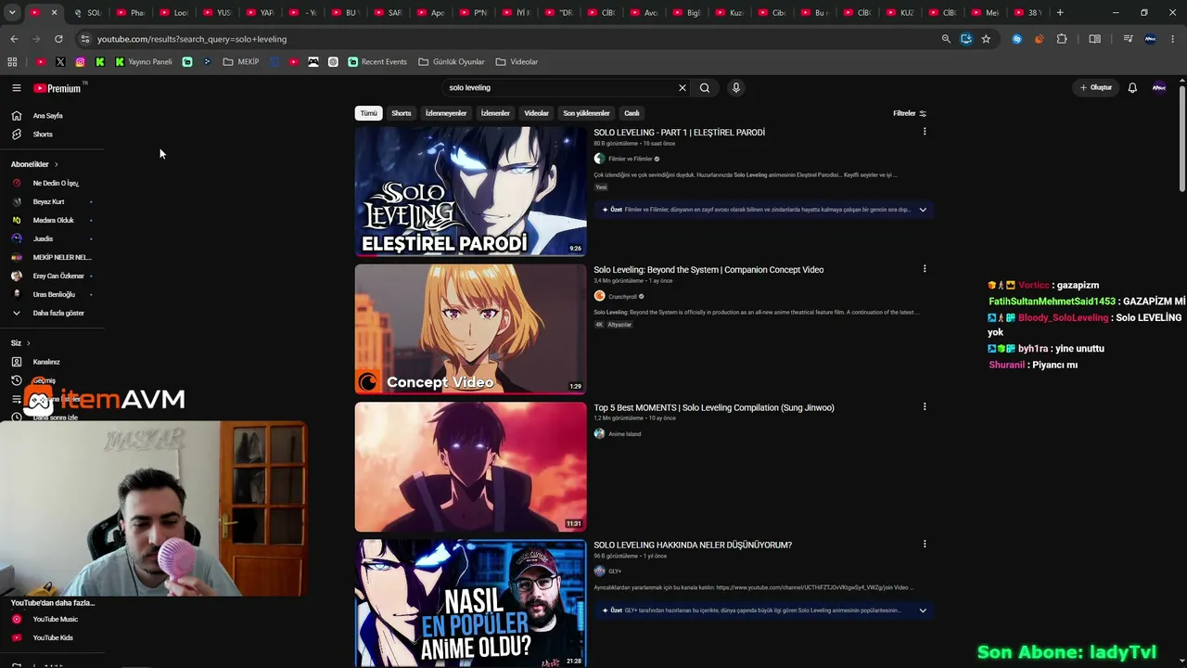Open the notifications bell
This screenshot has height=668, width=1187.
coord(1132,88)
